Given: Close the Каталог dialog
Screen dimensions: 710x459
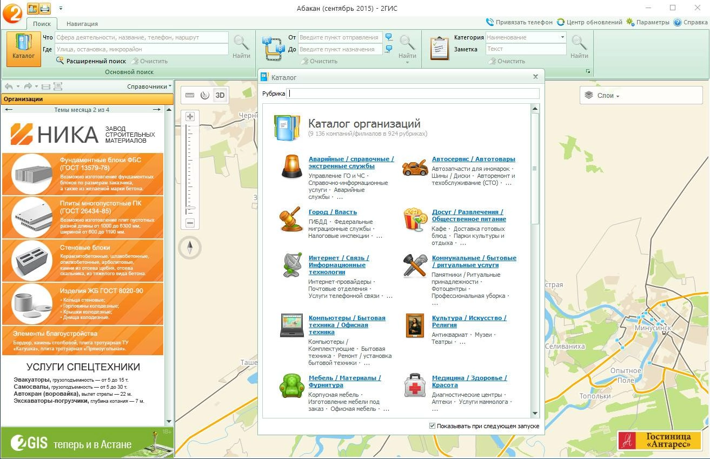Looking at the screenshot, I should 535,77.
